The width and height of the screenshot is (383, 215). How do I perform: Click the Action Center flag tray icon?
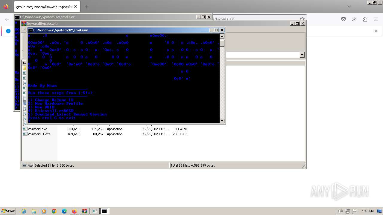click(x=355, y=211)
